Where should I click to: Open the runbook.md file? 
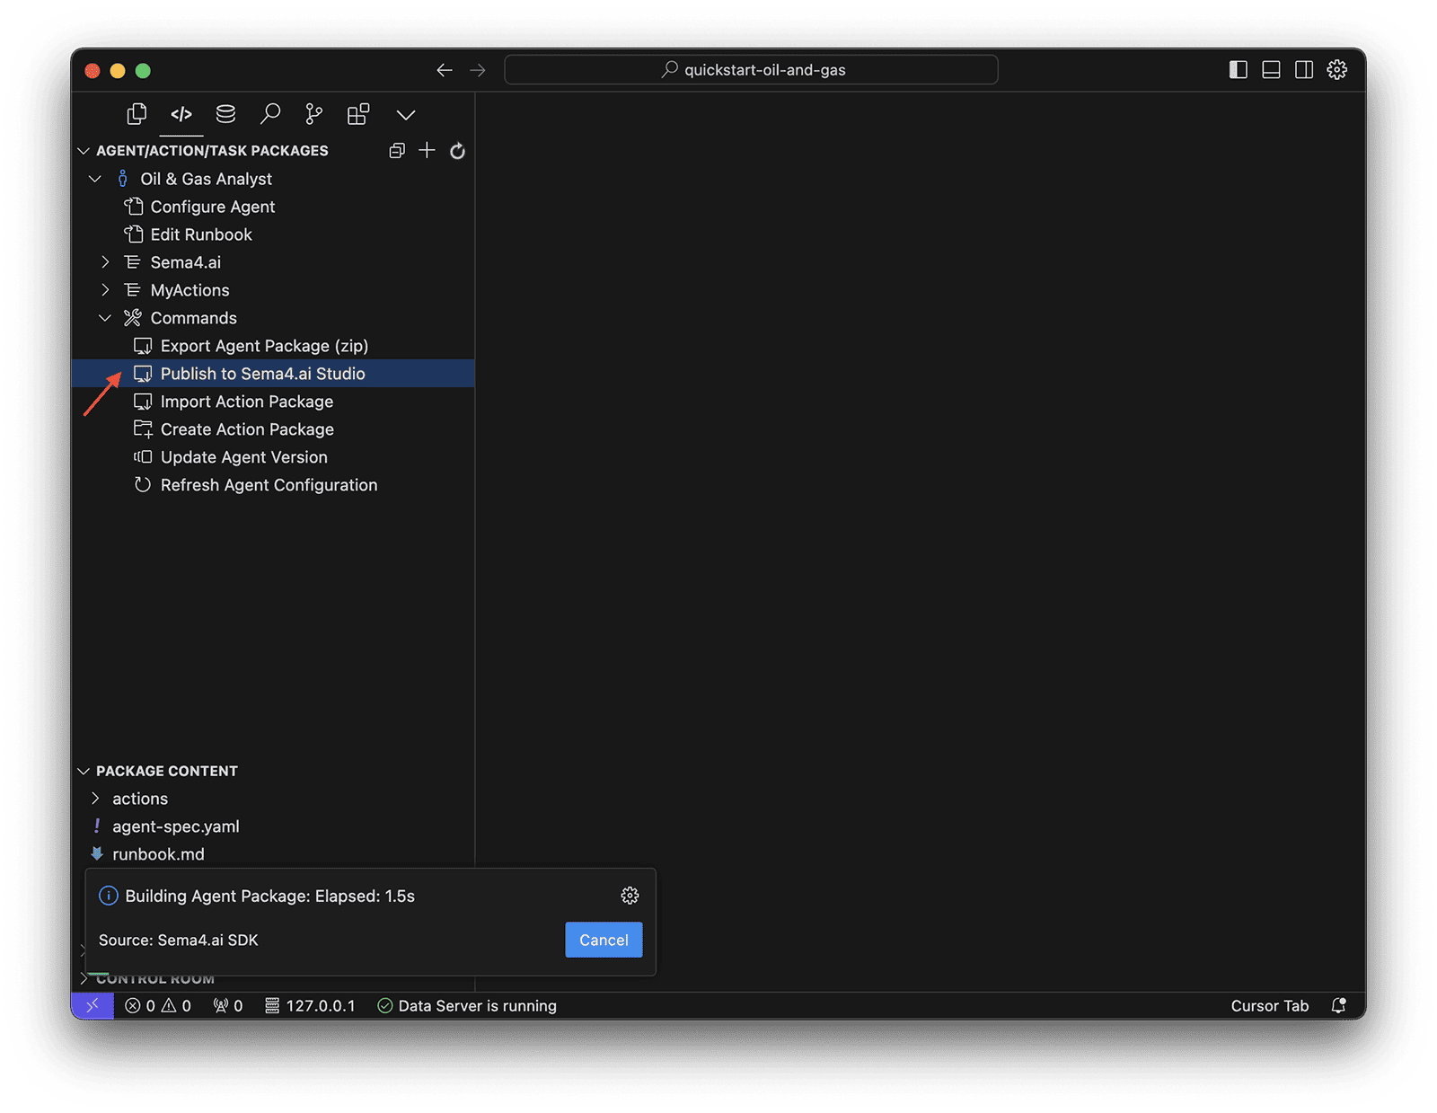pos(158,853)
